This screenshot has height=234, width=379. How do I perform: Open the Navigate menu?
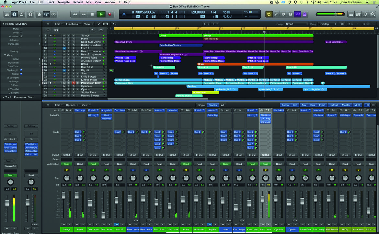64,2
